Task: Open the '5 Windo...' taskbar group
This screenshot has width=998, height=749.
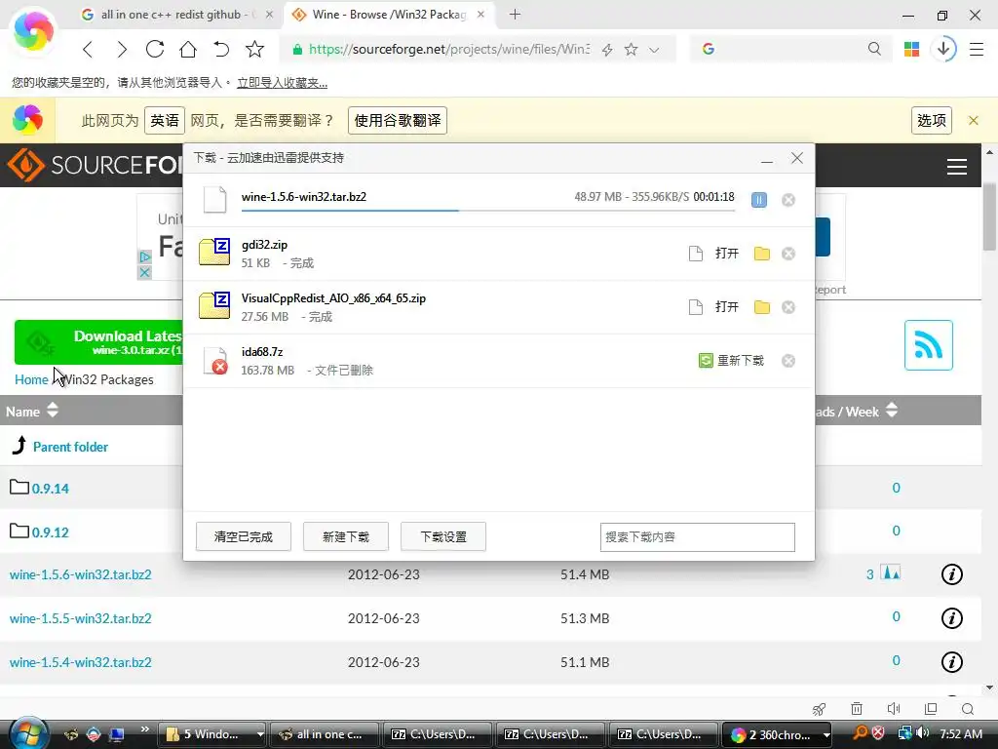Action: [213, 734]
